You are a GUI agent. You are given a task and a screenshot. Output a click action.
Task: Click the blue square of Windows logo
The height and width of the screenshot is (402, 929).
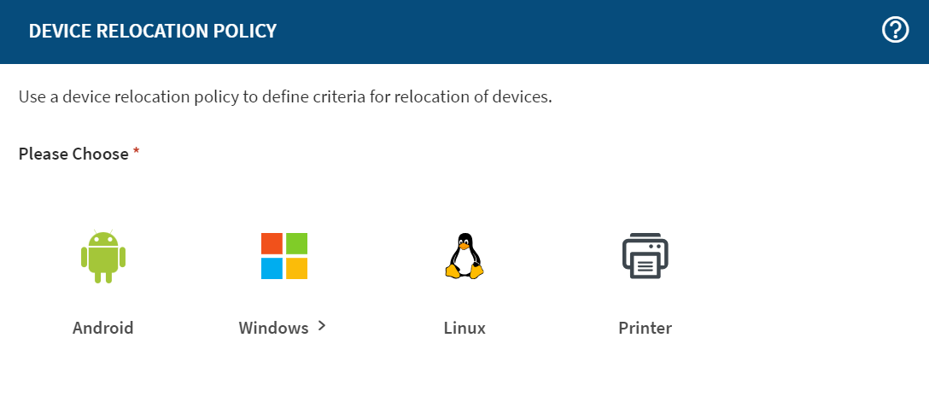click(x=272, y=269)
